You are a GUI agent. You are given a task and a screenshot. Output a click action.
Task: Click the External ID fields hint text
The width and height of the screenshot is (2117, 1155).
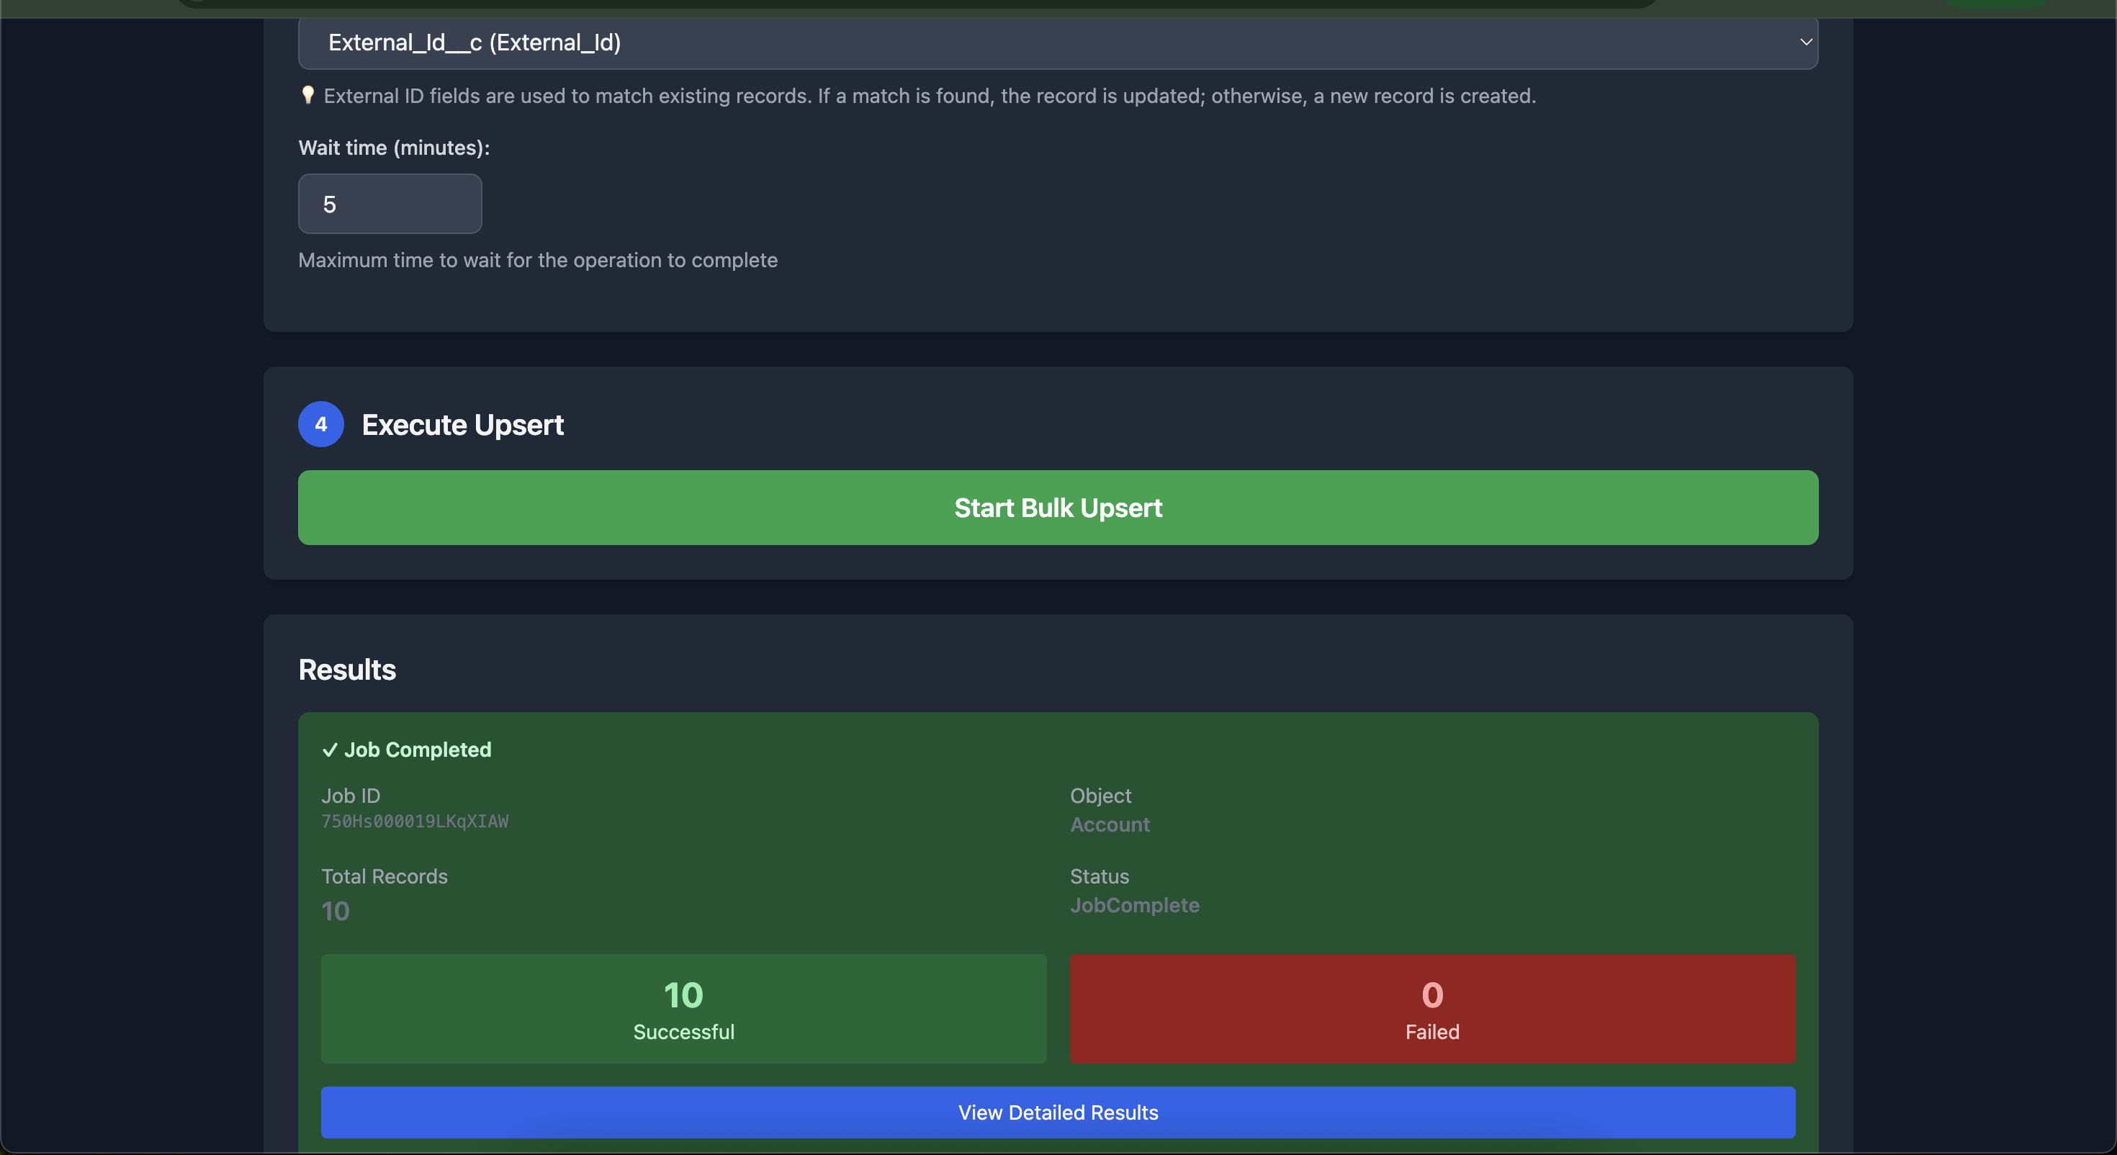point(929,96)
